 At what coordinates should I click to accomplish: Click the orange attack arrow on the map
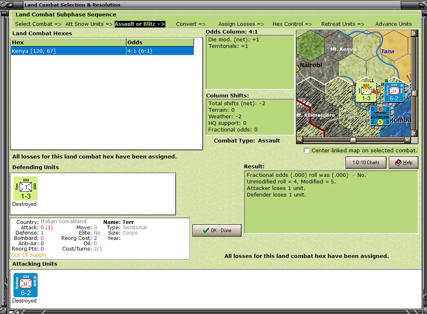pos(377,92)
